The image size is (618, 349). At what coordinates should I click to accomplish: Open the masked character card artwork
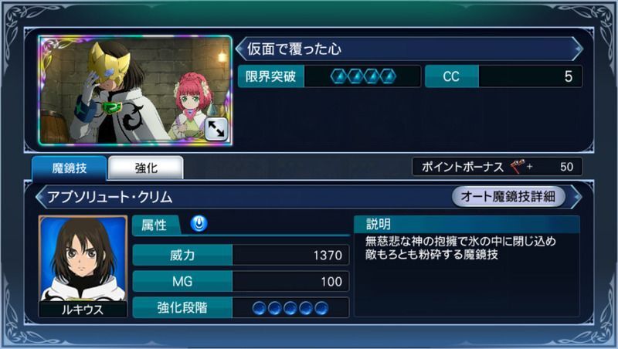coord(135,90)
